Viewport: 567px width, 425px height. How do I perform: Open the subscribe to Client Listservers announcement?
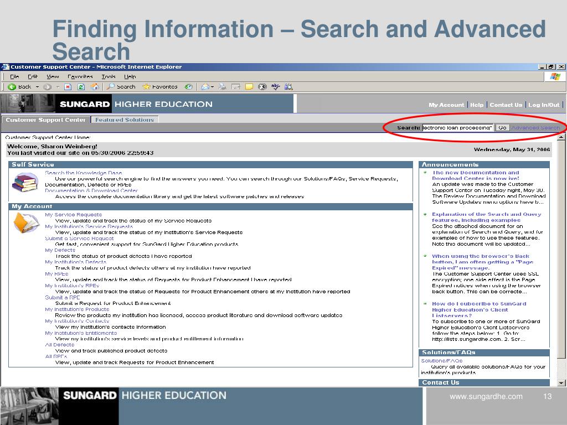[x=479, y=310]
